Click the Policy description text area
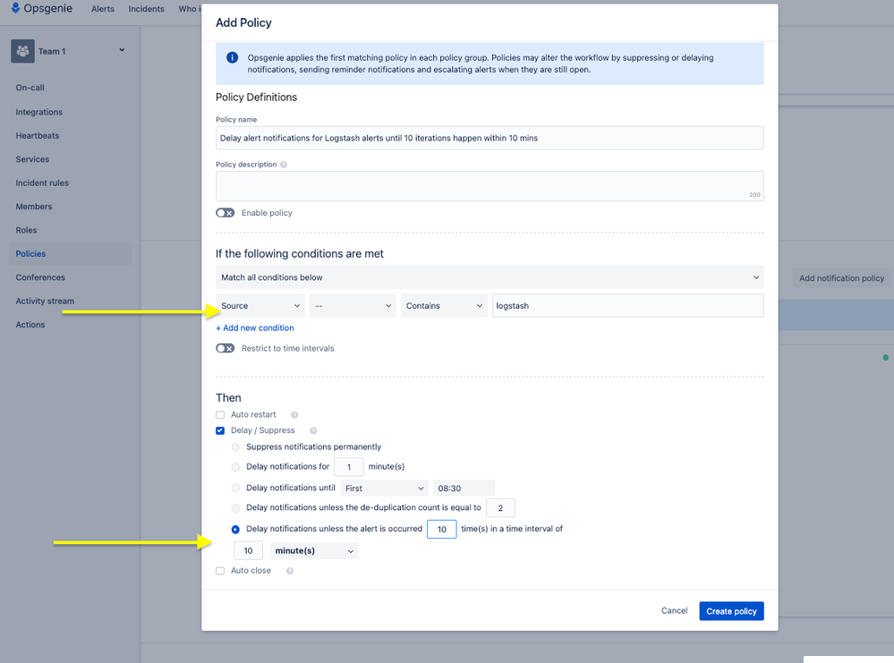This screenshot has width=894, height=663. pyautogui.click(x=490, y=186)
